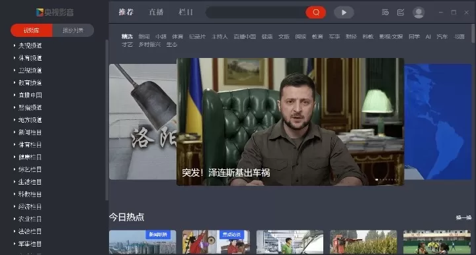Viewport: 476px width, 255px height.
Task: Expand the 央视频道 tree node
Action: [27, 45]
